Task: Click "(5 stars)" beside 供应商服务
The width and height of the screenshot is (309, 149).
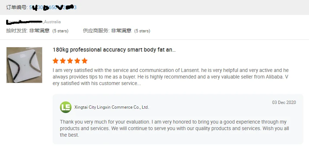Action: 142,31
